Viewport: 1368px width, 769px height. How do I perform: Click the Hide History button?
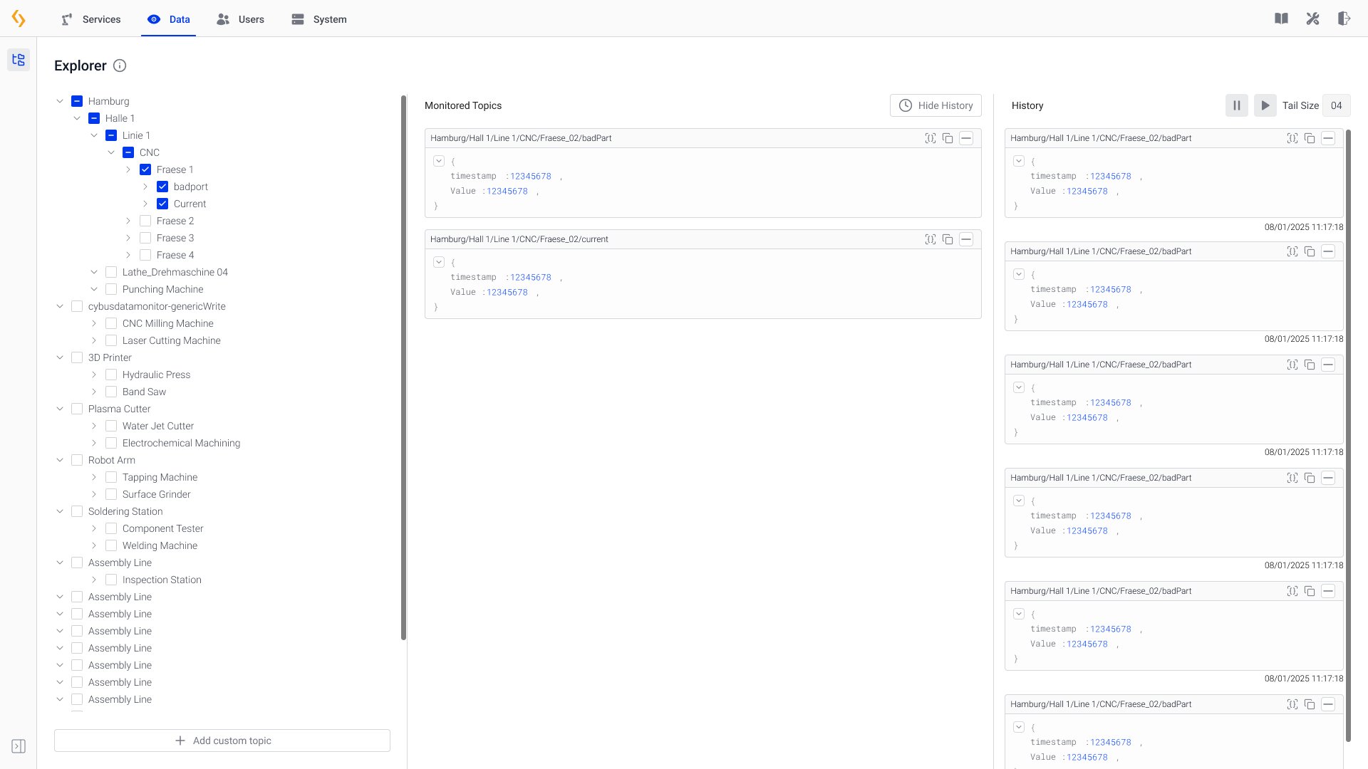pyautogui.click(x=935, y=105)
